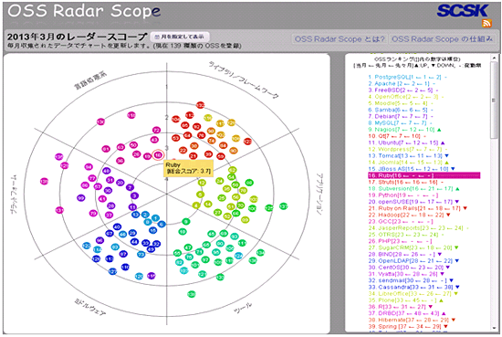Click Wordpress in the ranking list
This screenshot has width=502, height=337.
pos(408,149)
